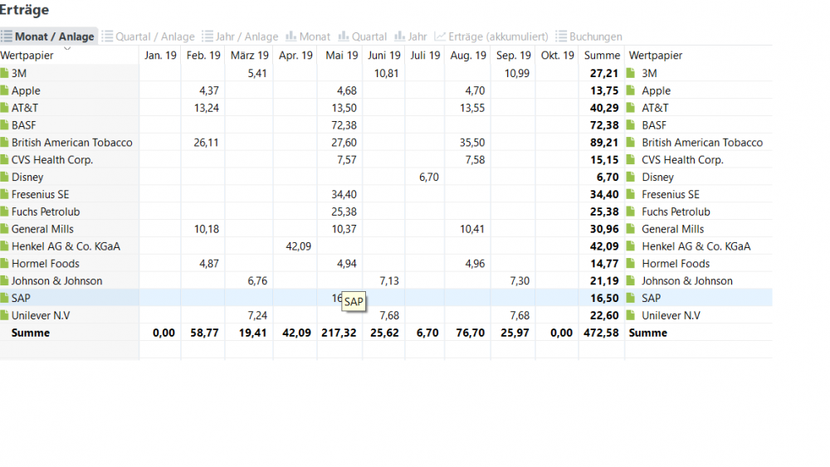Select the total sum value 472,58
Screen dimensions: 830x467
coord(601,333)
